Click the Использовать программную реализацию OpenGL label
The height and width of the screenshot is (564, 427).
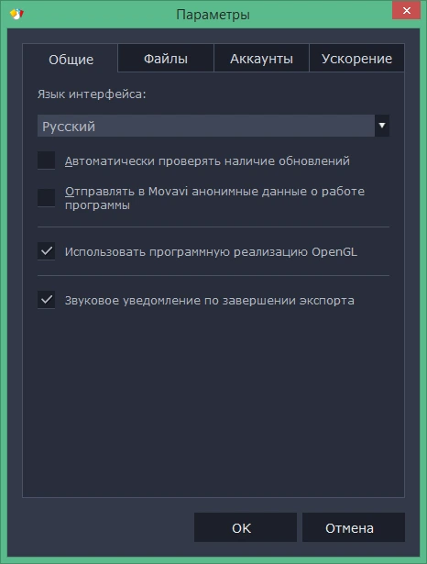(211, 252)
